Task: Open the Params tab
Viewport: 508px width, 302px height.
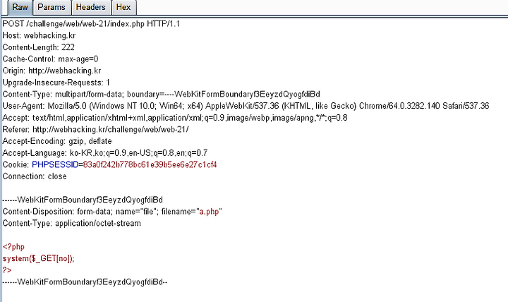Action: click(52, 7)
